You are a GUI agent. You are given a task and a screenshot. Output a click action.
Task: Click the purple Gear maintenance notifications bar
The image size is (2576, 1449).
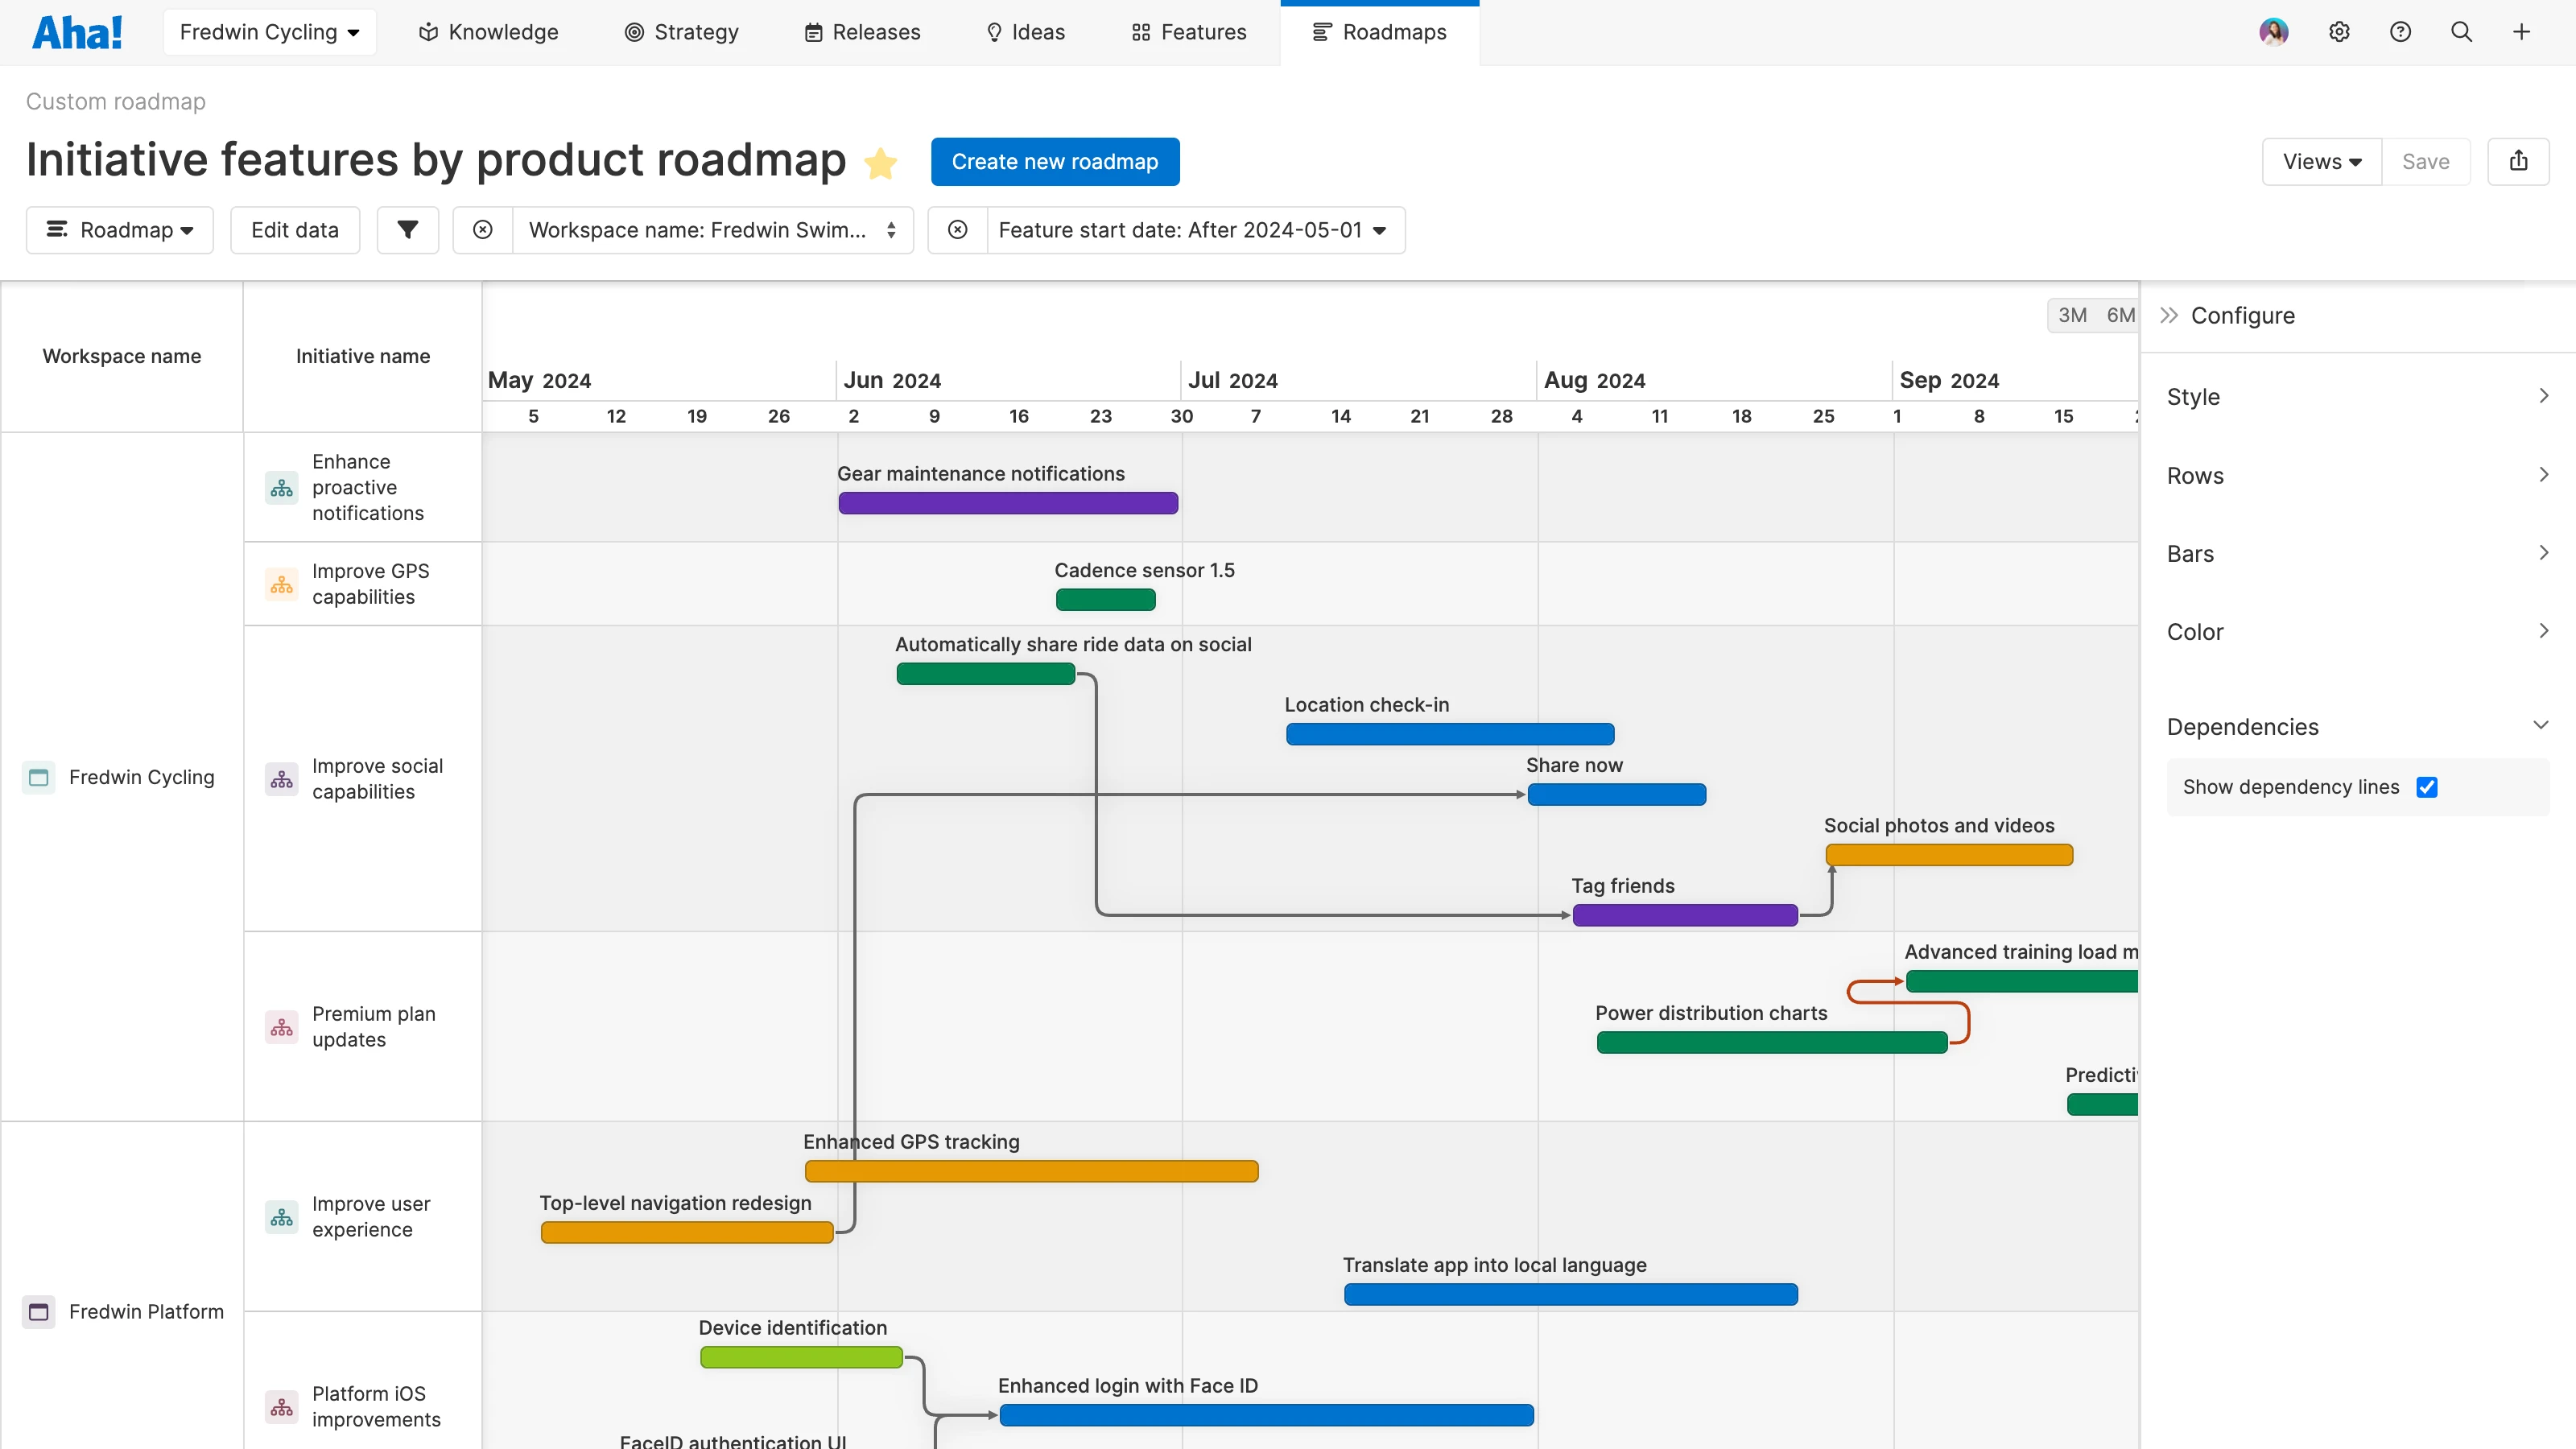(1008, 503)
